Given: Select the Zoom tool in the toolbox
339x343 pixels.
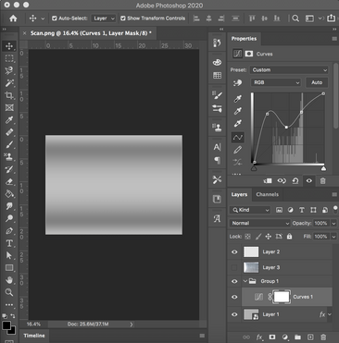Looking at the screenshot, I should 9,292.
